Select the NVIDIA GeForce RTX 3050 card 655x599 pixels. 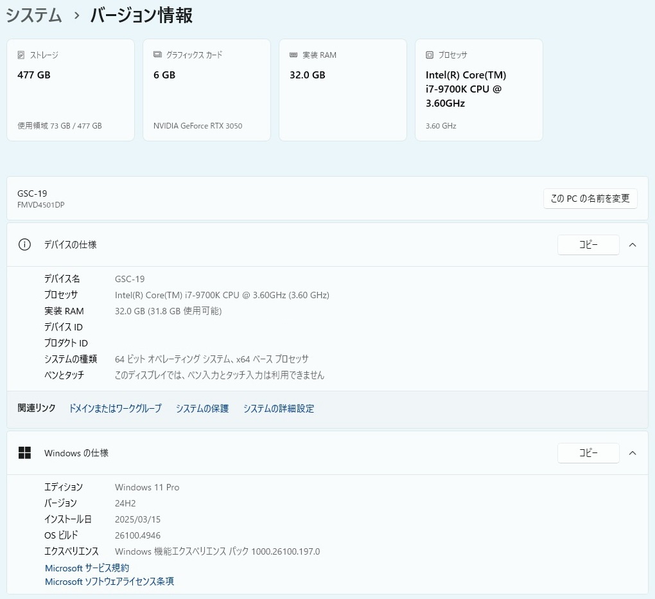(x=206, y=90)
